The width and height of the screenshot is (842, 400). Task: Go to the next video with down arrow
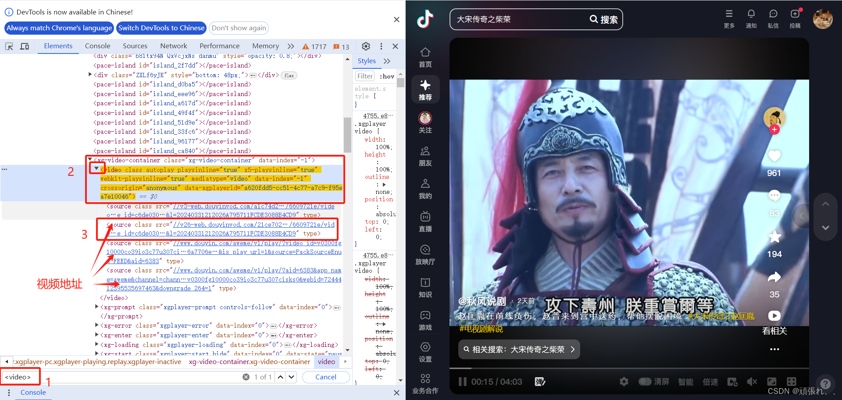(x=825, y=228)
